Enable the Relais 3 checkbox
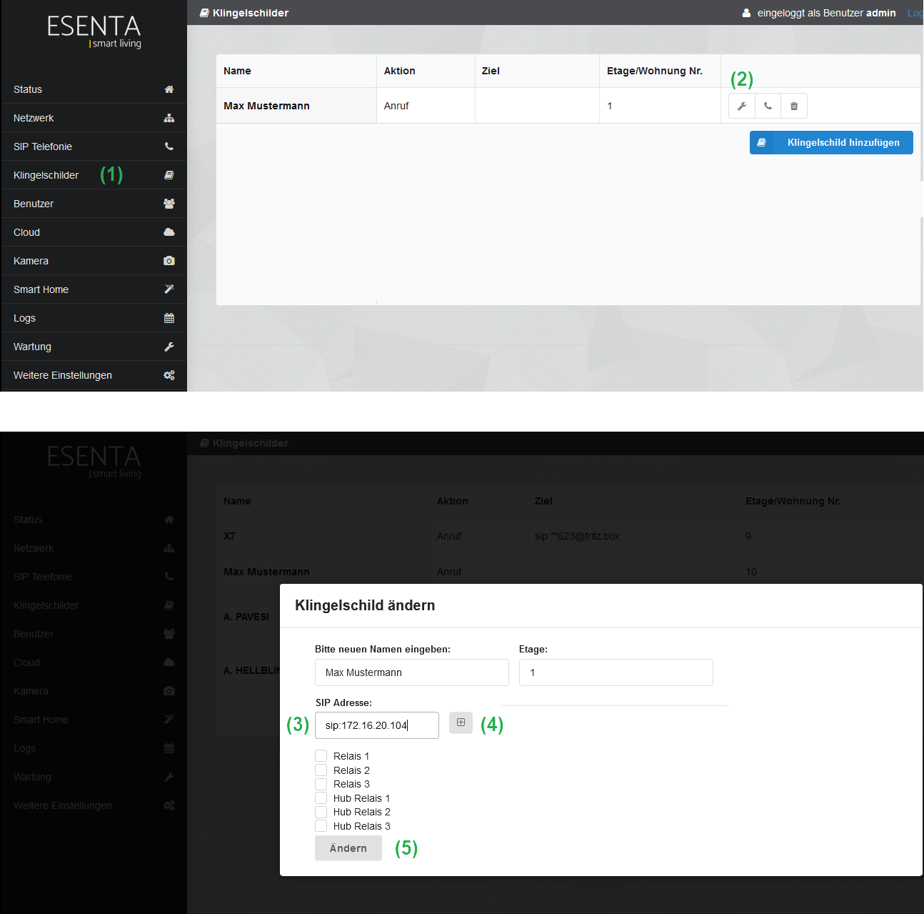The image size is (924, 914). [321, 784]
